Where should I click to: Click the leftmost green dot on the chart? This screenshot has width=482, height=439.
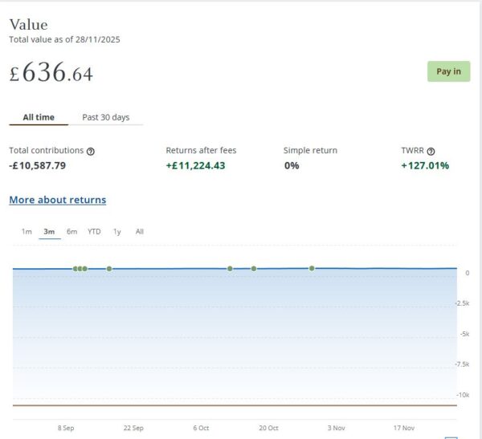(x=76, y=269)
